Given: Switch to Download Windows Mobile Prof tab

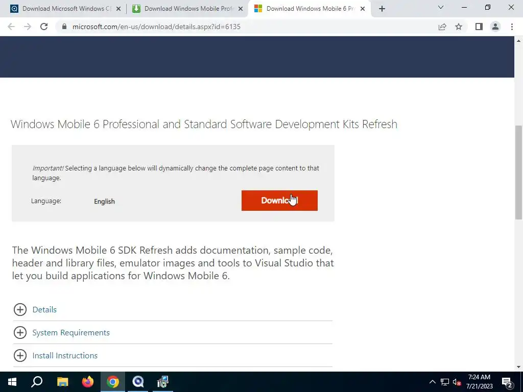Looking at the screenshot, I should [x=187, y=9].
